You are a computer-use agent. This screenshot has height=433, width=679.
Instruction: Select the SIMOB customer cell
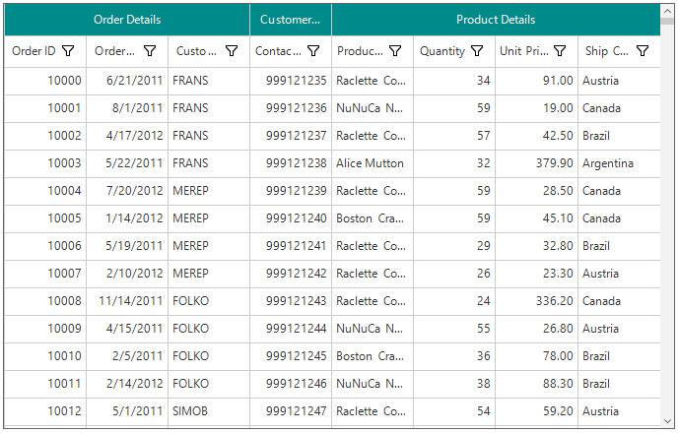(209, 411)
